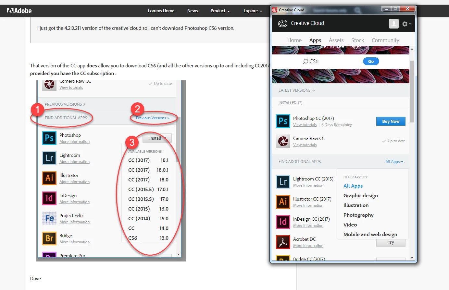Open More Information for InDesign CC (2017)
The image size is (449, 290).
coord(308,226)
